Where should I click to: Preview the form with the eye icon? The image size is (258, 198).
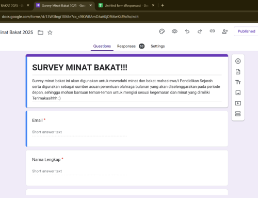[x=174, y=32]
